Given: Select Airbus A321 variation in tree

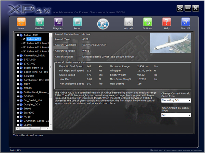Looking at the screenshot, I should (34, 39).
